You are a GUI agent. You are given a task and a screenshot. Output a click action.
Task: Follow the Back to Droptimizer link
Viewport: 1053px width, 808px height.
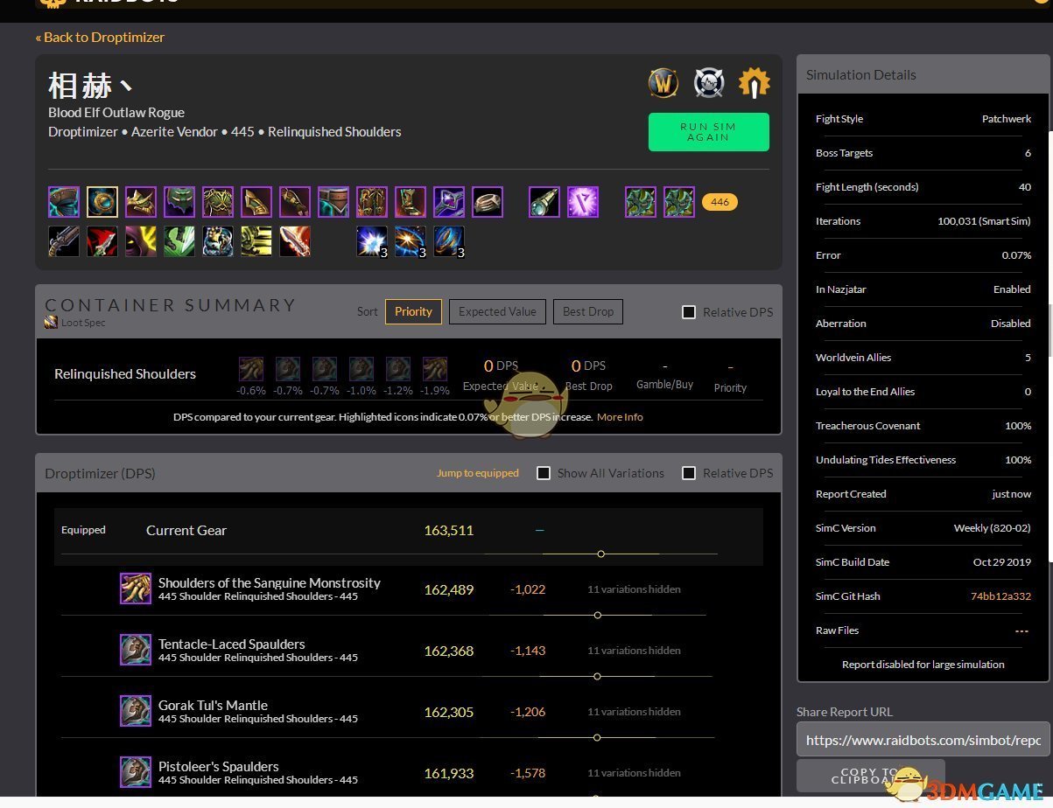[x=100, y=37]
